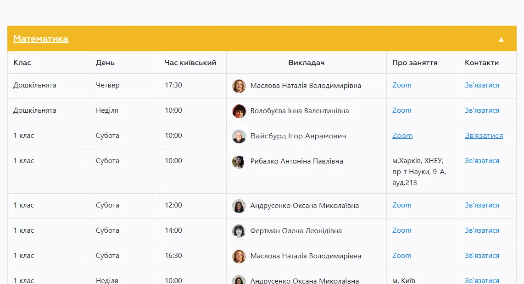Click Зв'язатися in the Четвер 17:30 row
524x284 pixels.
pyautogui.click(x=482, y=85)
